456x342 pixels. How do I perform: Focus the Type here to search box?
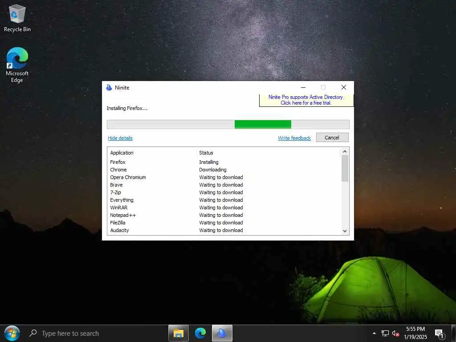tap(96, 333)
